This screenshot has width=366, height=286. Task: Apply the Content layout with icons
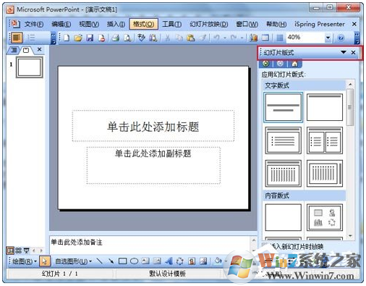[x=325, y=217]
